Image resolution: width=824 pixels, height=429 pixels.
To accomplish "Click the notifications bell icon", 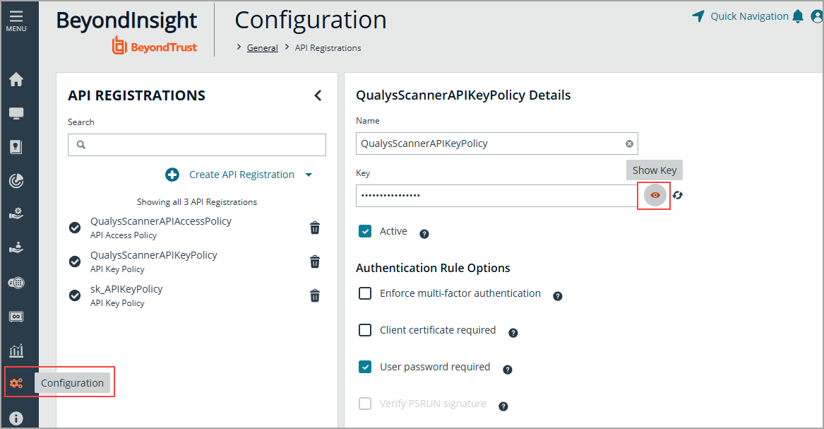I will (x=798, y=16).
